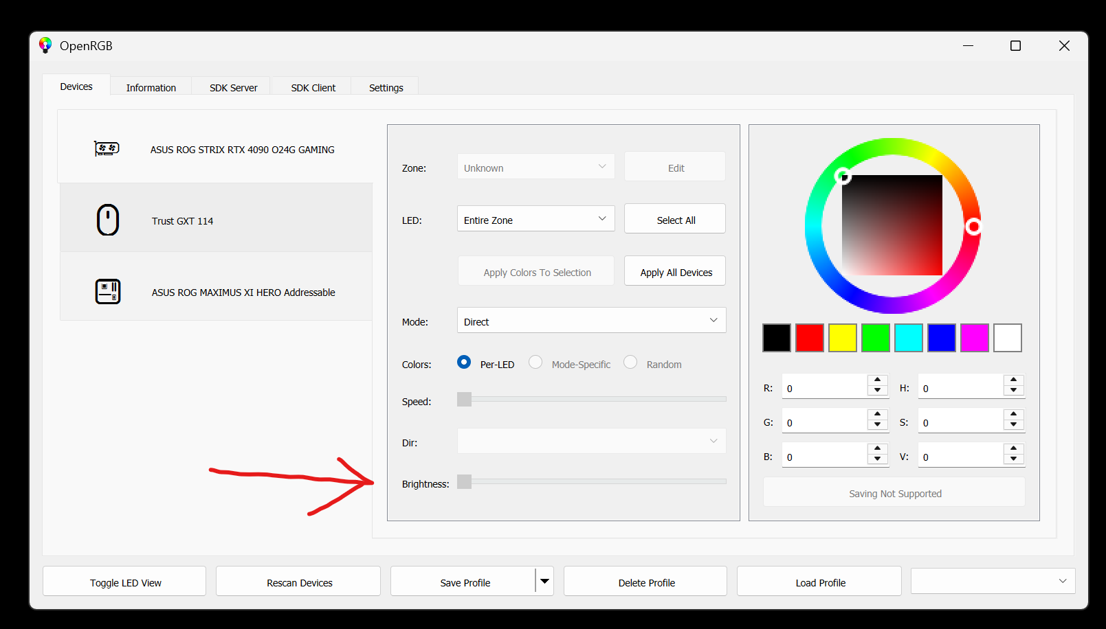Image resolution: width=1106 pixels, height=629 pixels.
Task: Select the motherboard icon for ASUS ROG MAXIMUS
Action: pyautogui.click(x=108, y=291)
